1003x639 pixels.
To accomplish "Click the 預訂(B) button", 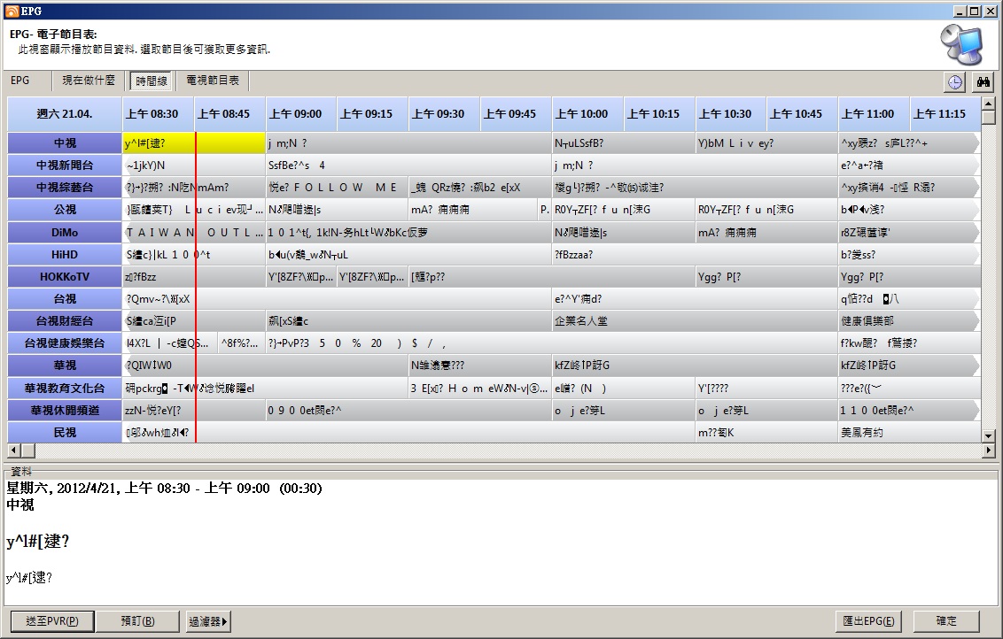I will tap(138, 621).
